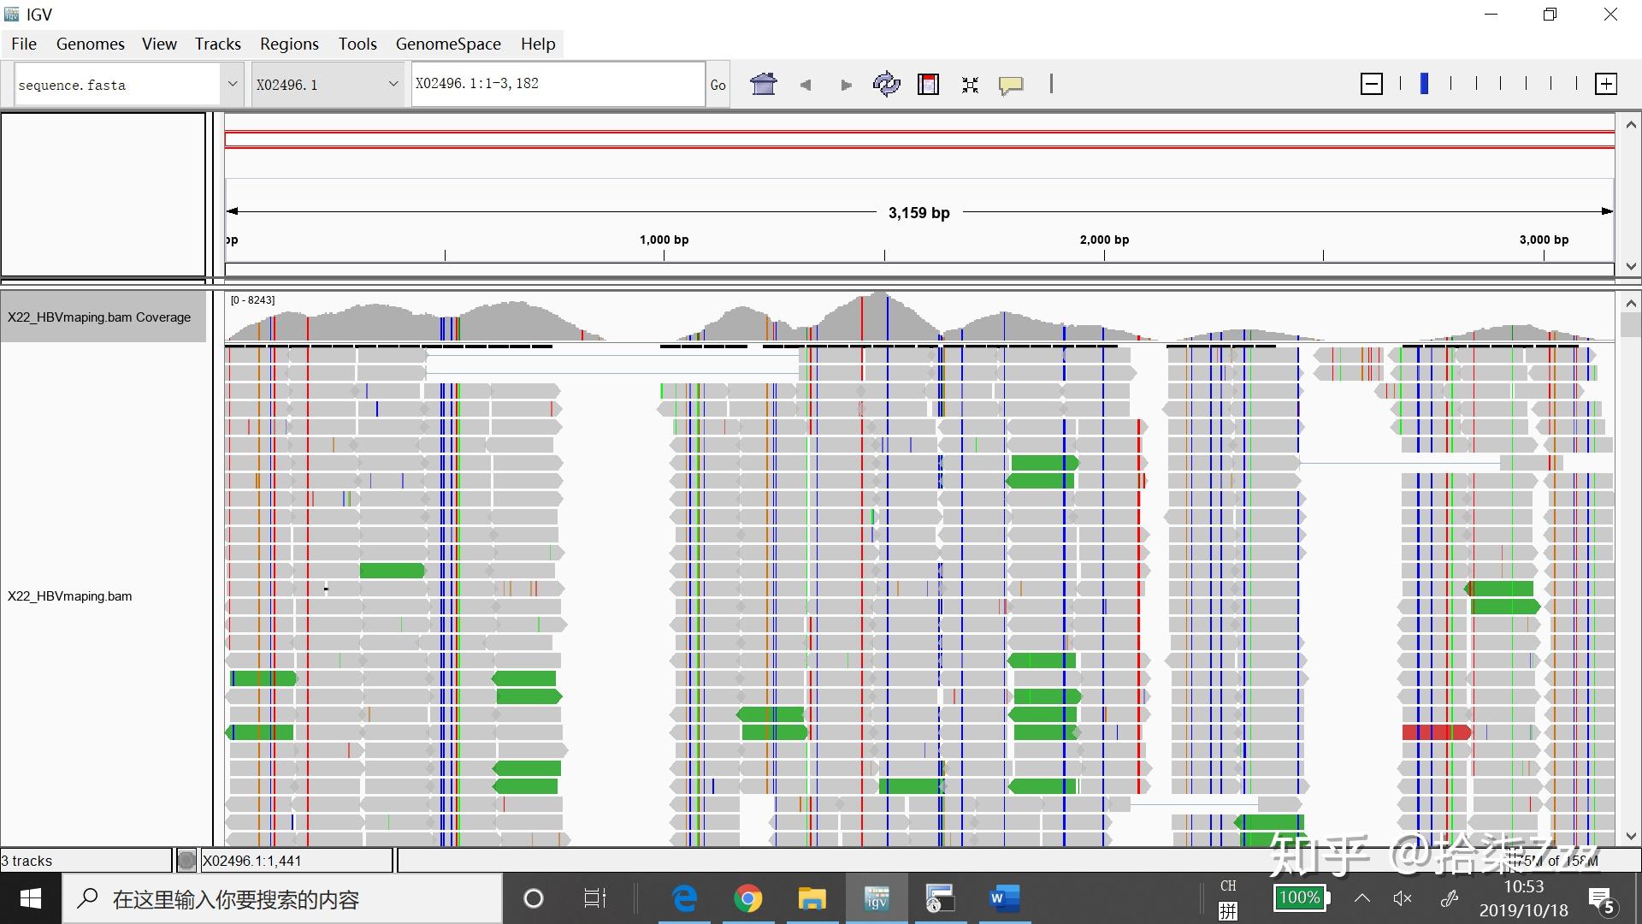The height and width of the screenshot is (924, 1642).
Task: Go forward with the right arrow icon
Action: coord(846,85)
